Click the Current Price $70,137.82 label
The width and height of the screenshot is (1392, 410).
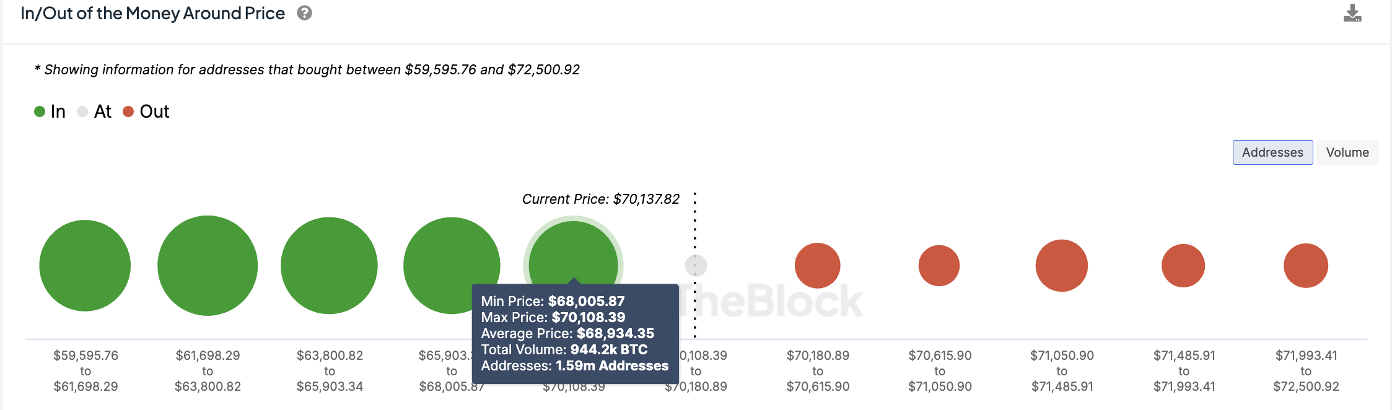[x=600, y=199]
